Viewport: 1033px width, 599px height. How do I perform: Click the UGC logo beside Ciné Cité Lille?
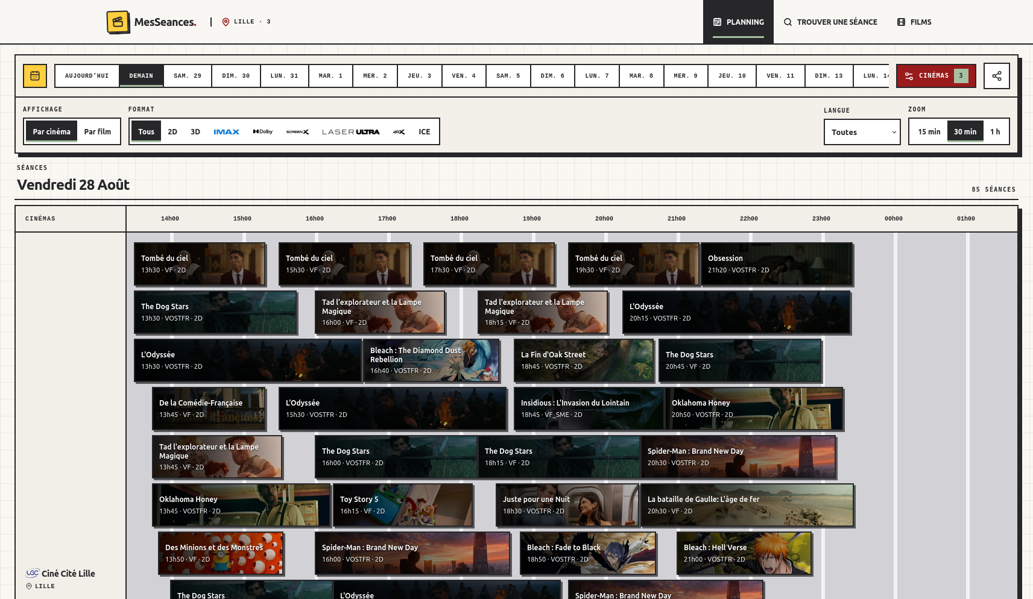[33, 573]
